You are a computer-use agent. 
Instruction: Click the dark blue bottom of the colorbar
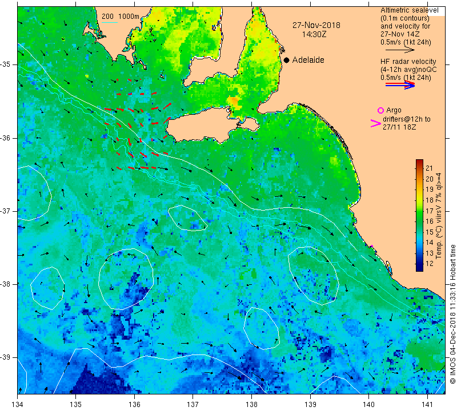click(x=419, y=267)
